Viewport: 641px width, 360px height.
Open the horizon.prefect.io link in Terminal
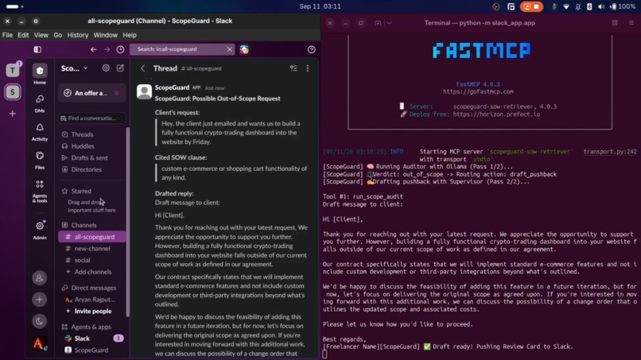(x=496, y=114)
